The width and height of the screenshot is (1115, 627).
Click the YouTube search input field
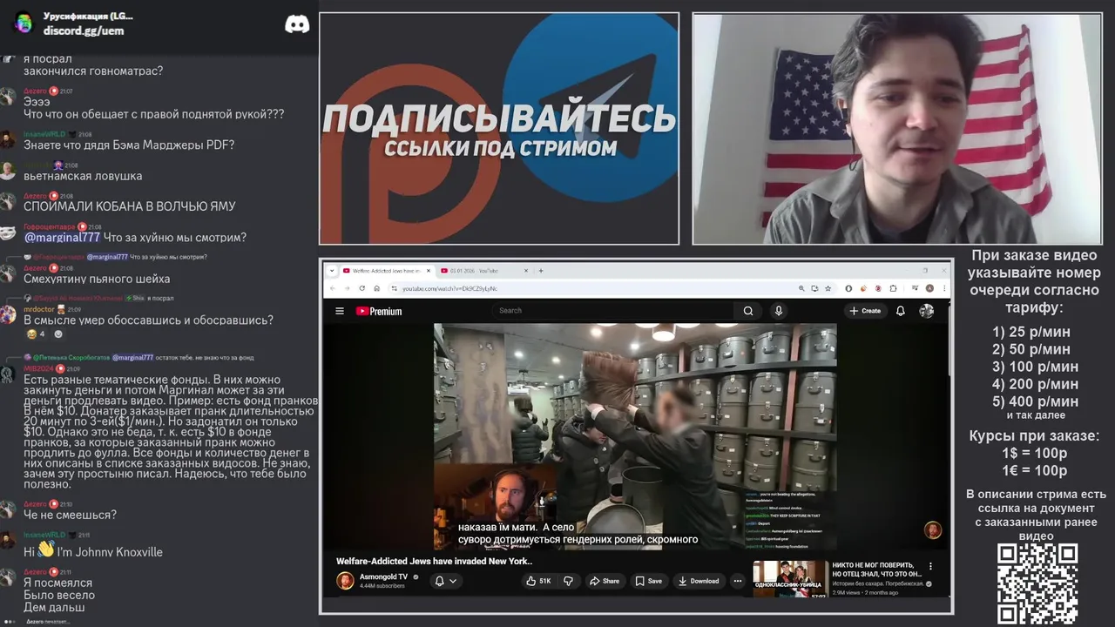614,311
